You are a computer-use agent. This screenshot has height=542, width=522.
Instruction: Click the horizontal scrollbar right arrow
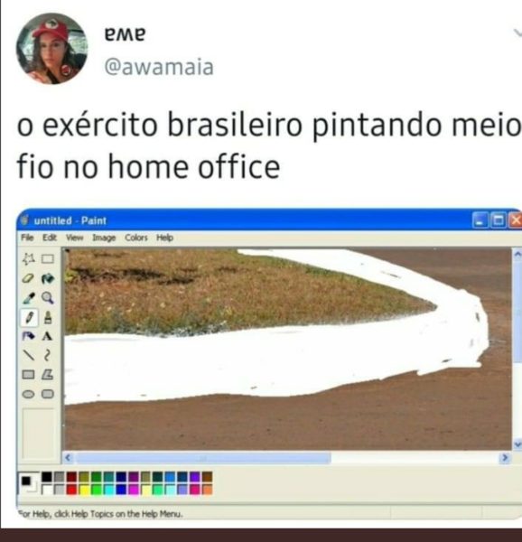[505, 458]
